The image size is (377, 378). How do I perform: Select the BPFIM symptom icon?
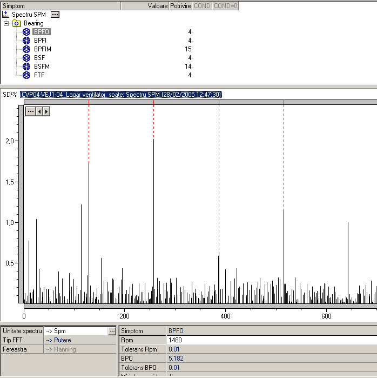(x=26, y=49)
